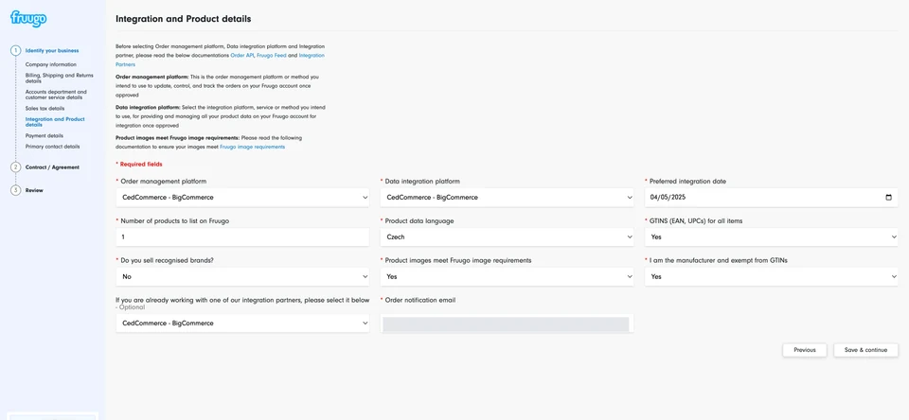The image size is (909, 420).
Task: Click the Fruugo logo
Action: tap(27, 18)
